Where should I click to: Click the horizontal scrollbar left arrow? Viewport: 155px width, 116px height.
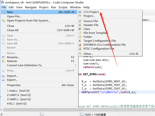point(1,110)
